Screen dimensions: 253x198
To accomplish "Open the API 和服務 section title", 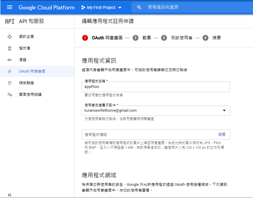I will (x=31, y=21).
